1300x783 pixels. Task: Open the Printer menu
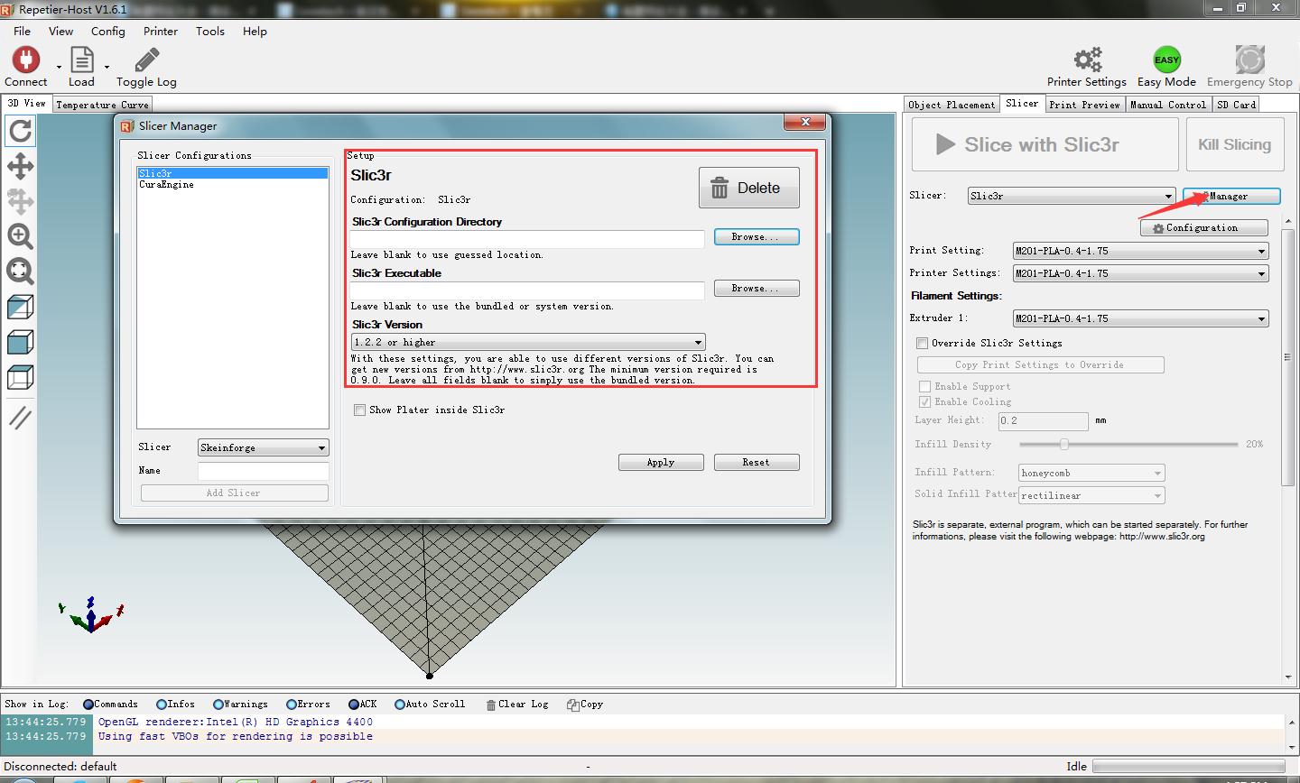[x=161, y=31]
